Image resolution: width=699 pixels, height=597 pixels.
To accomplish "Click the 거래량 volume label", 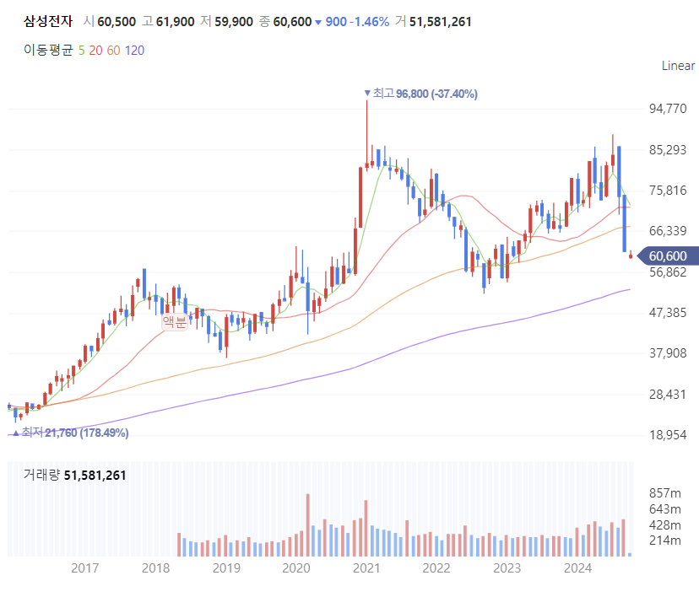I will coord(41,475).
